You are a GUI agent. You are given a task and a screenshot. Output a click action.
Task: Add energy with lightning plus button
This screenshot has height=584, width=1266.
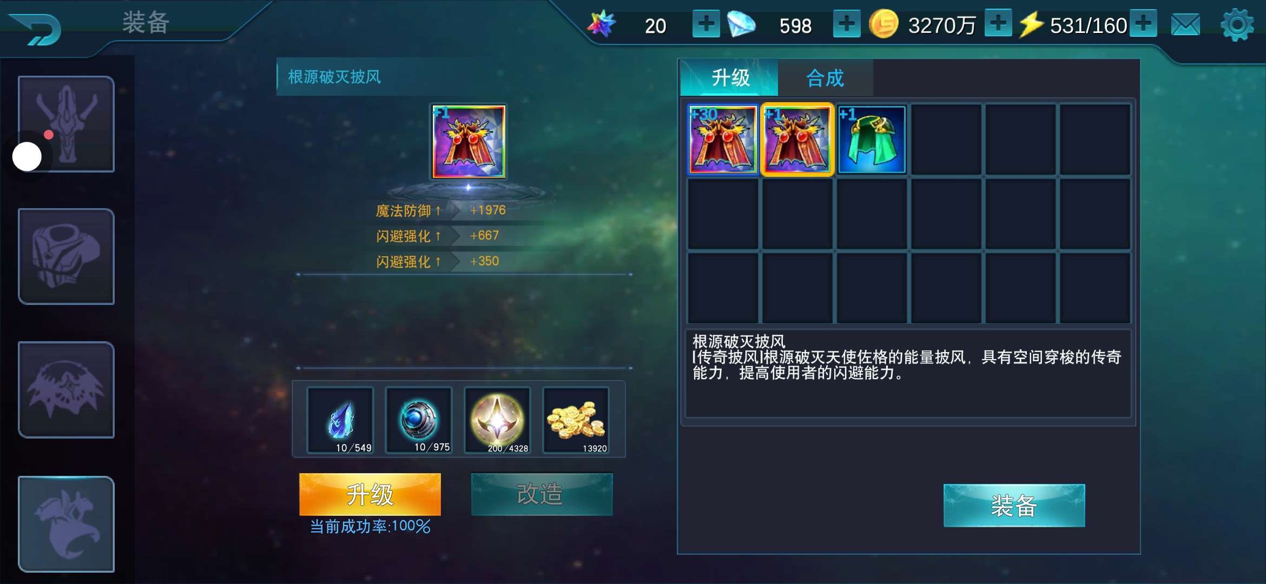1143,23
